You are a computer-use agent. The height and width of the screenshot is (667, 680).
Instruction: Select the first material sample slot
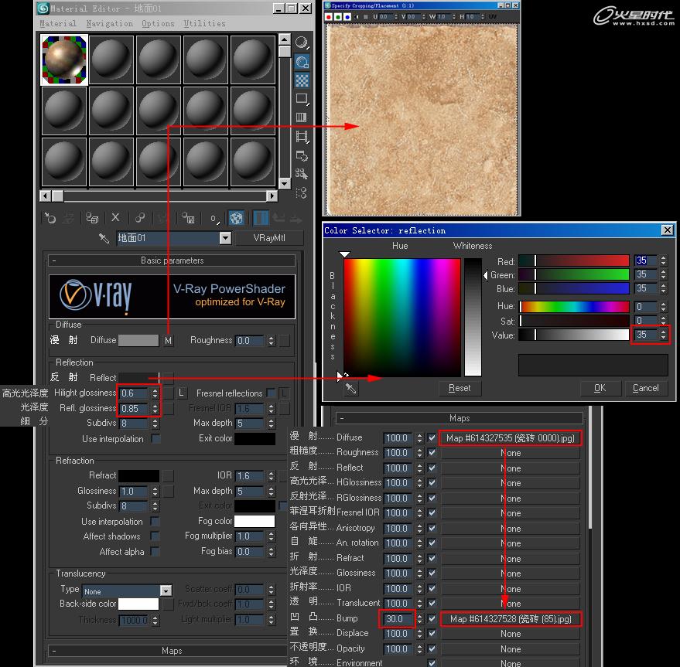[x=64, y=60]
